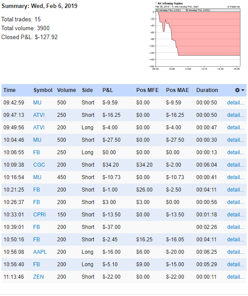Viewport: 248px width, 296px height.
Task: Open FB symbol link in 10:56:40 row
Action: click(x=36, y=264)
